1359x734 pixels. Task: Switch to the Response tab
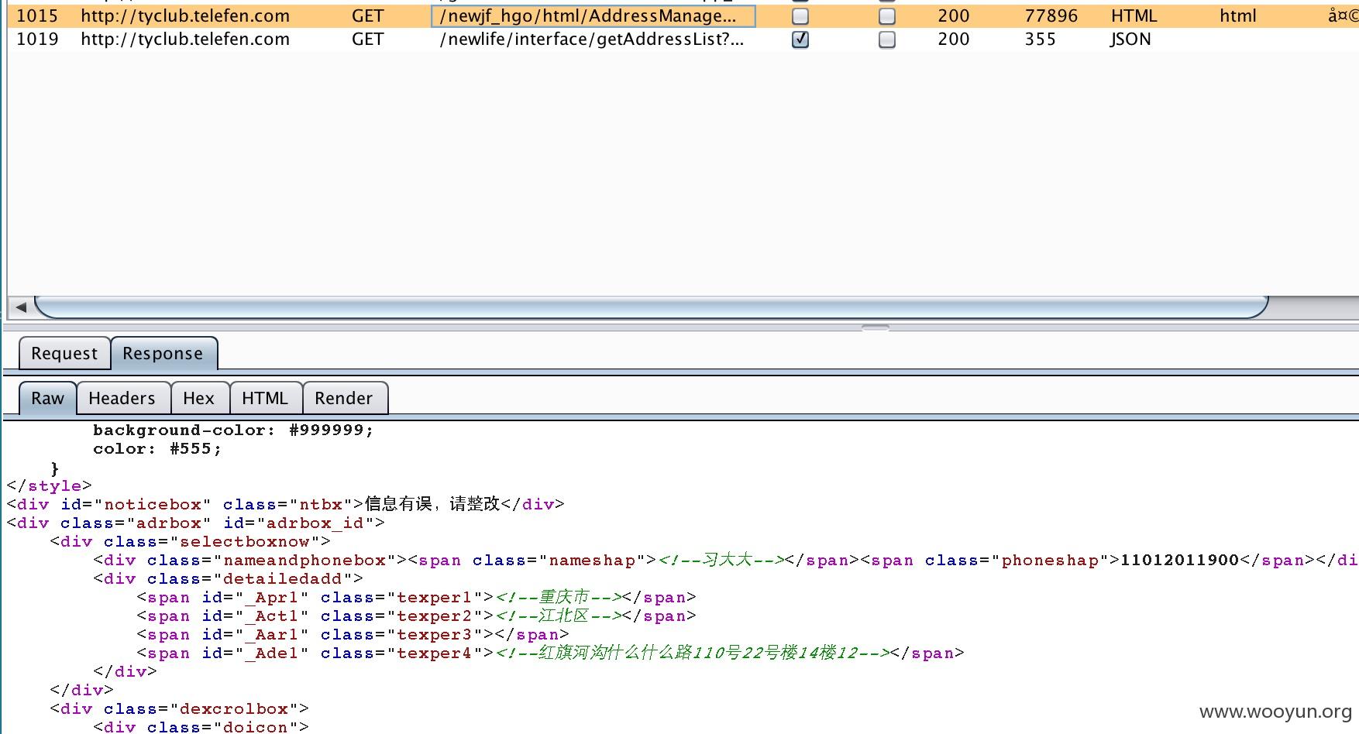[x=163, y=354]
